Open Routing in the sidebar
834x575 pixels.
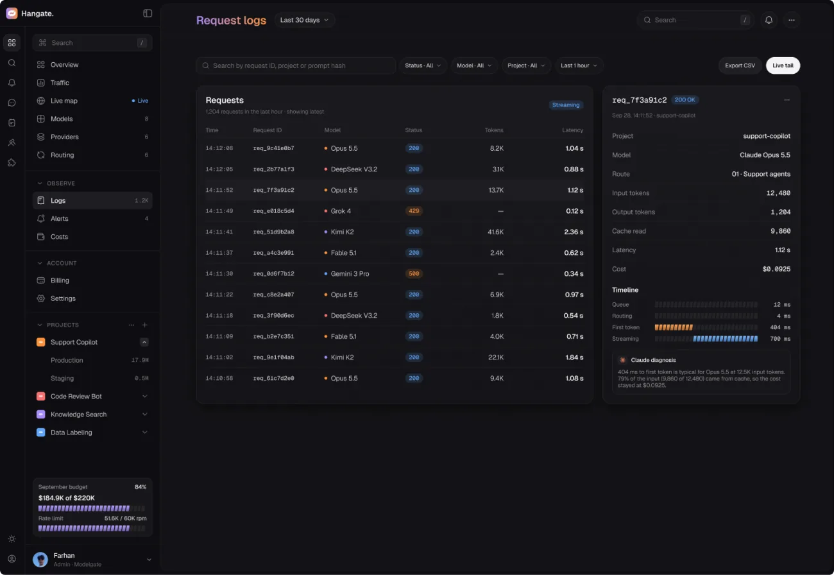pyautogui.click(x=92, y=155)
